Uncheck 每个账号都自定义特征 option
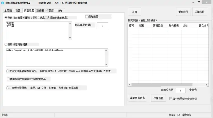This screenshot has width=213, height=118. (171, 99)
